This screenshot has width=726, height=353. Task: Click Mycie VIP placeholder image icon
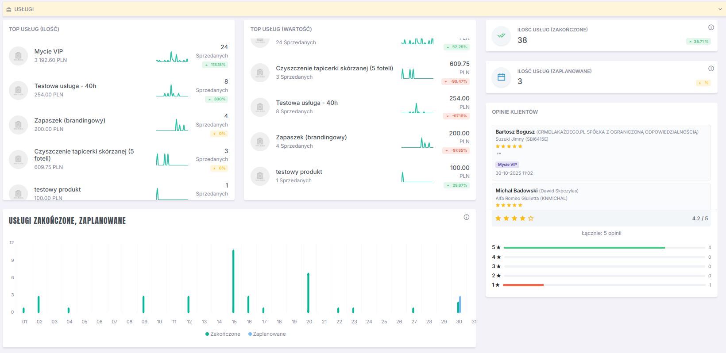(x=18, y=56)
